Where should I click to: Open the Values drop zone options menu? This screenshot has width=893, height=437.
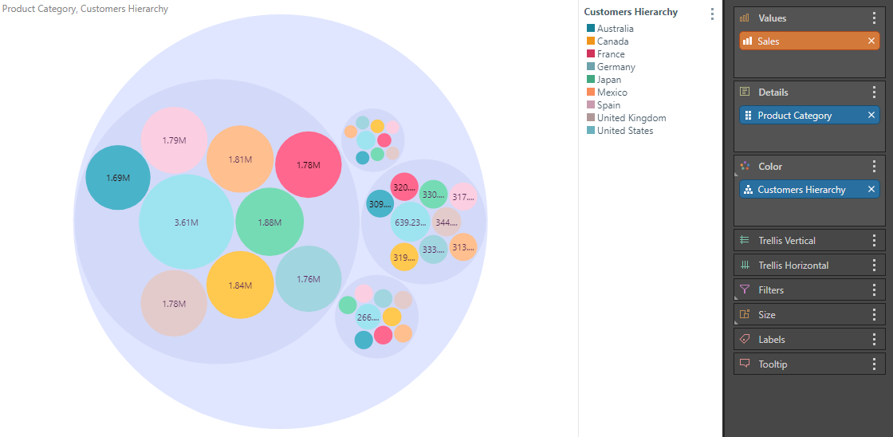pos(874,18)
